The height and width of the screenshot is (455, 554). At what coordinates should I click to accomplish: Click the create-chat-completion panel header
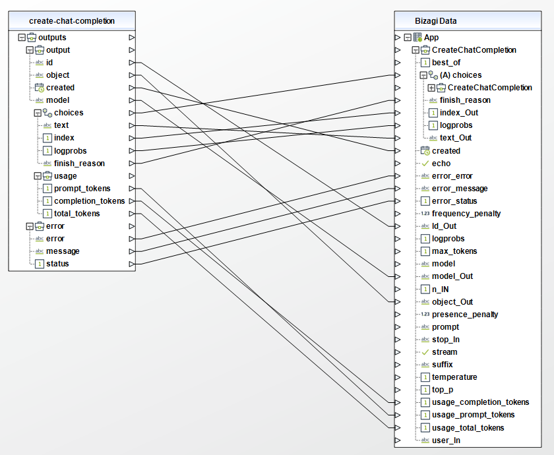tap(72, 21)
